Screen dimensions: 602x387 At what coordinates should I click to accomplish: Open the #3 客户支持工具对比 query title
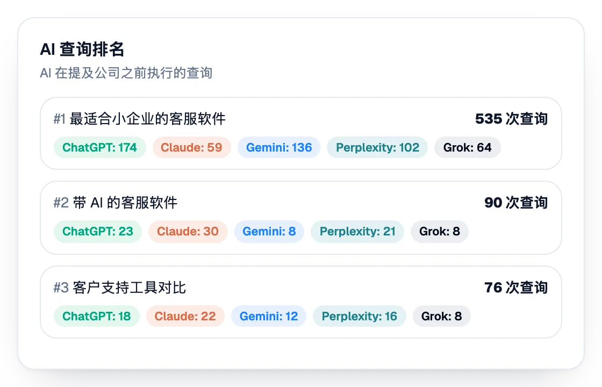tap(120, 287)
